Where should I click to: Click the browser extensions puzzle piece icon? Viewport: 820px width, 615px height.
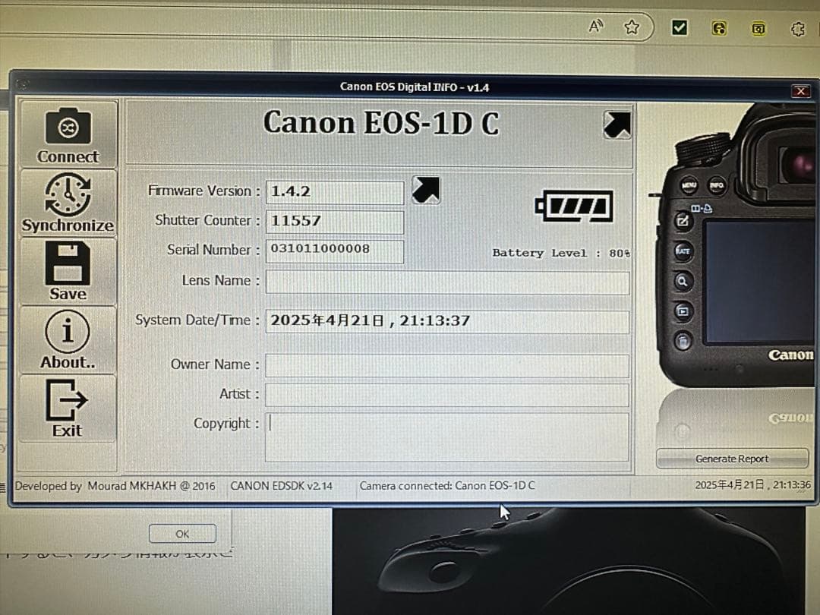coord(797,29)
